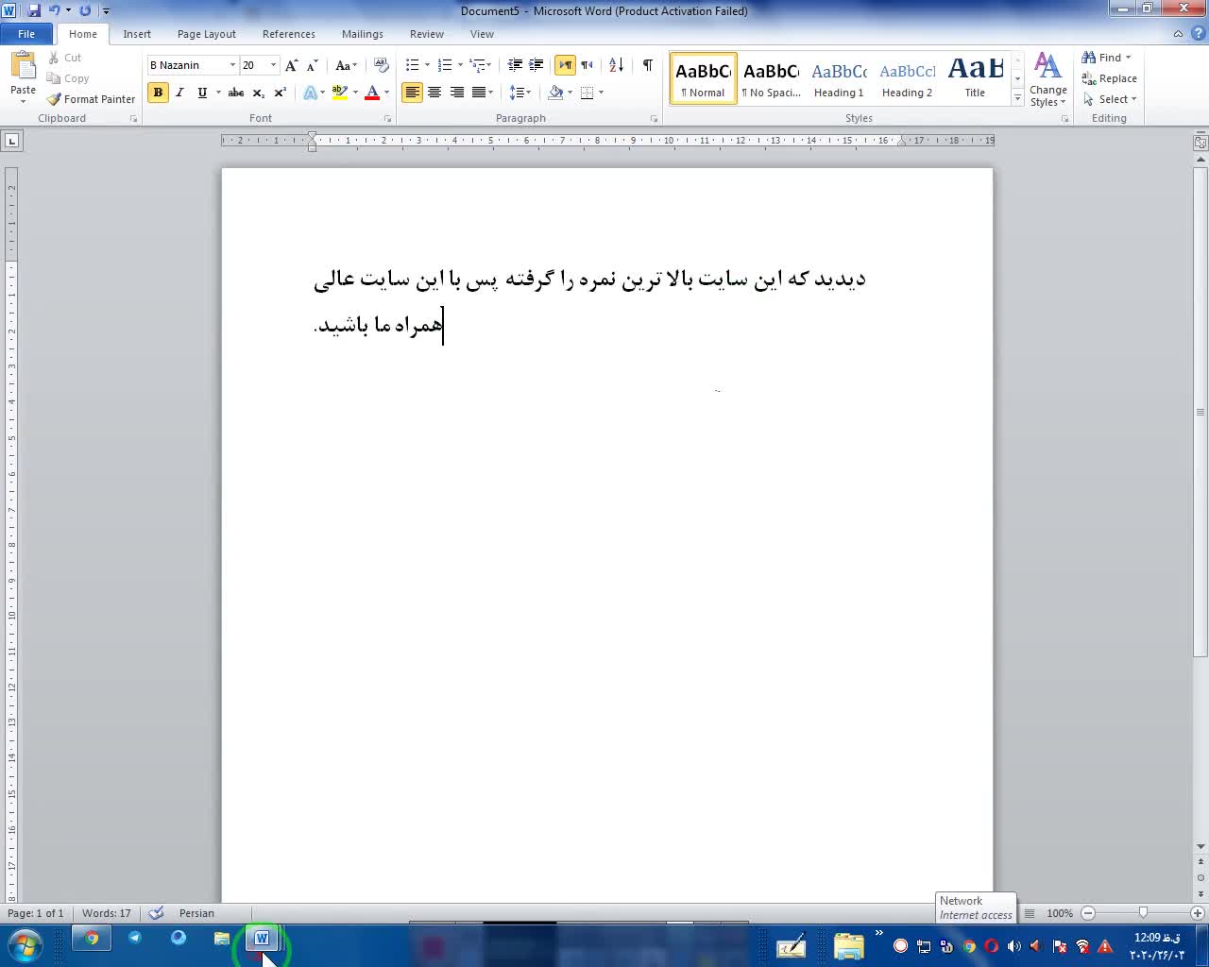Expand the Styles gallery more arrow

coord(1017,98)
